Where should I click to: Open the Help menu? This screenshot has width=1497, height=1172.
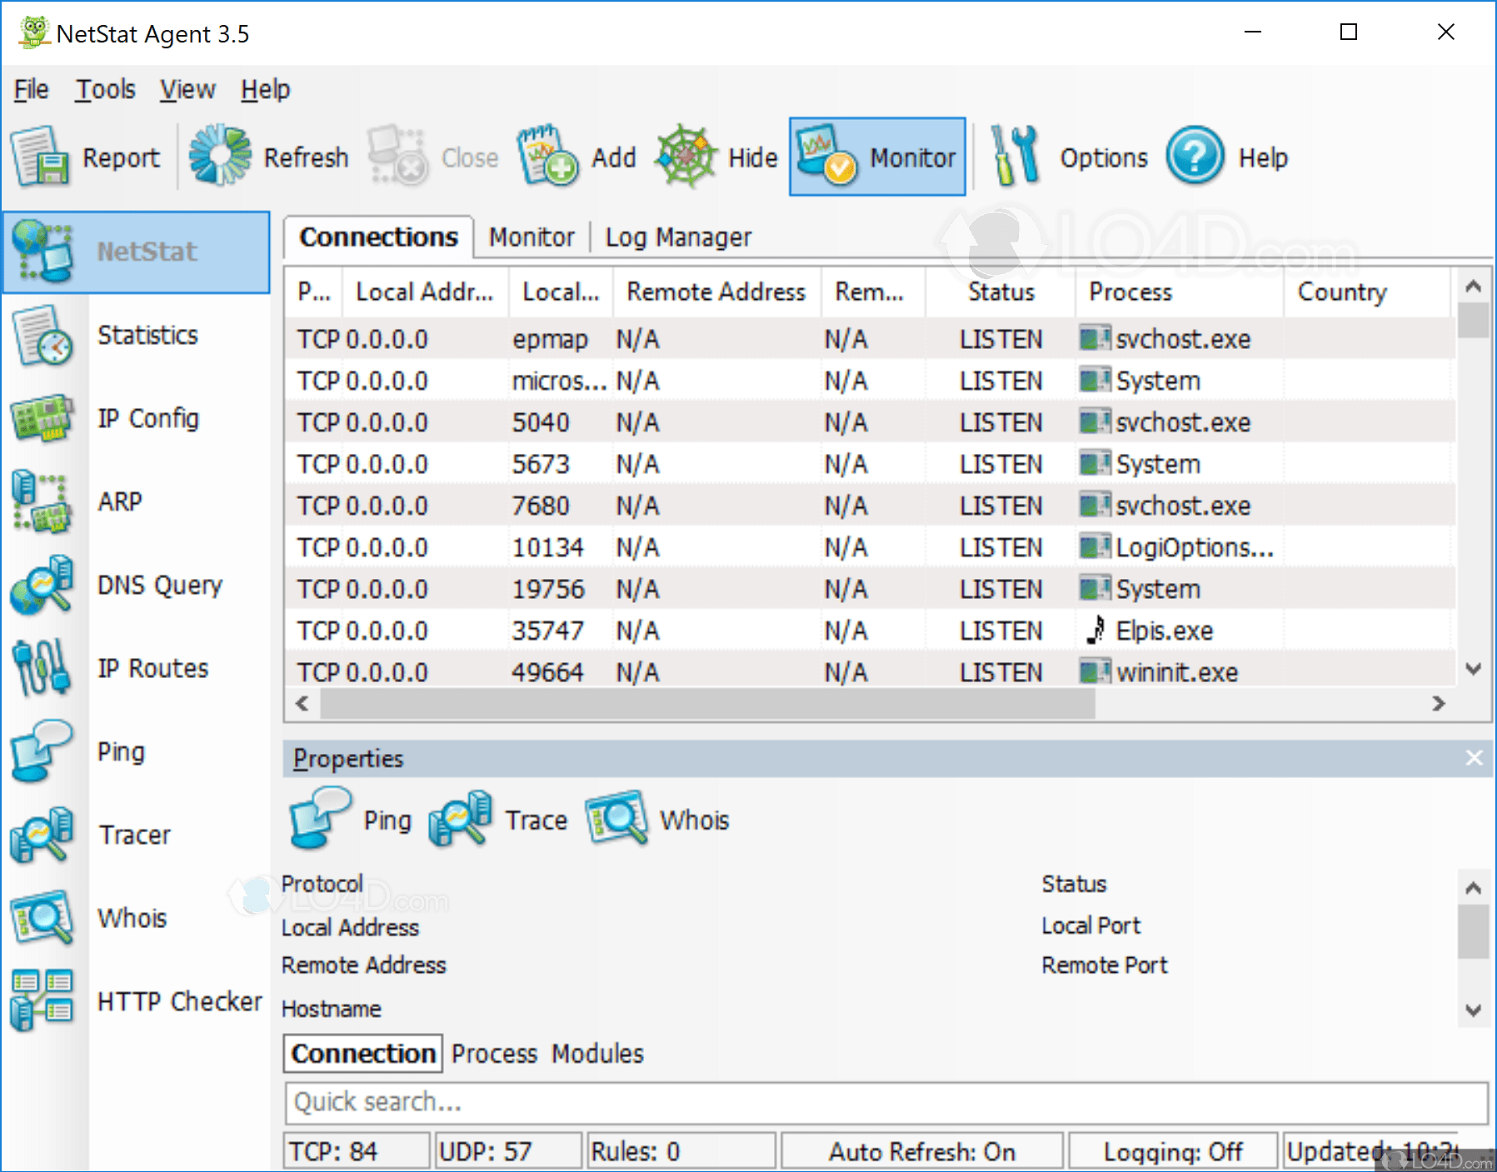tap(266, 90)
